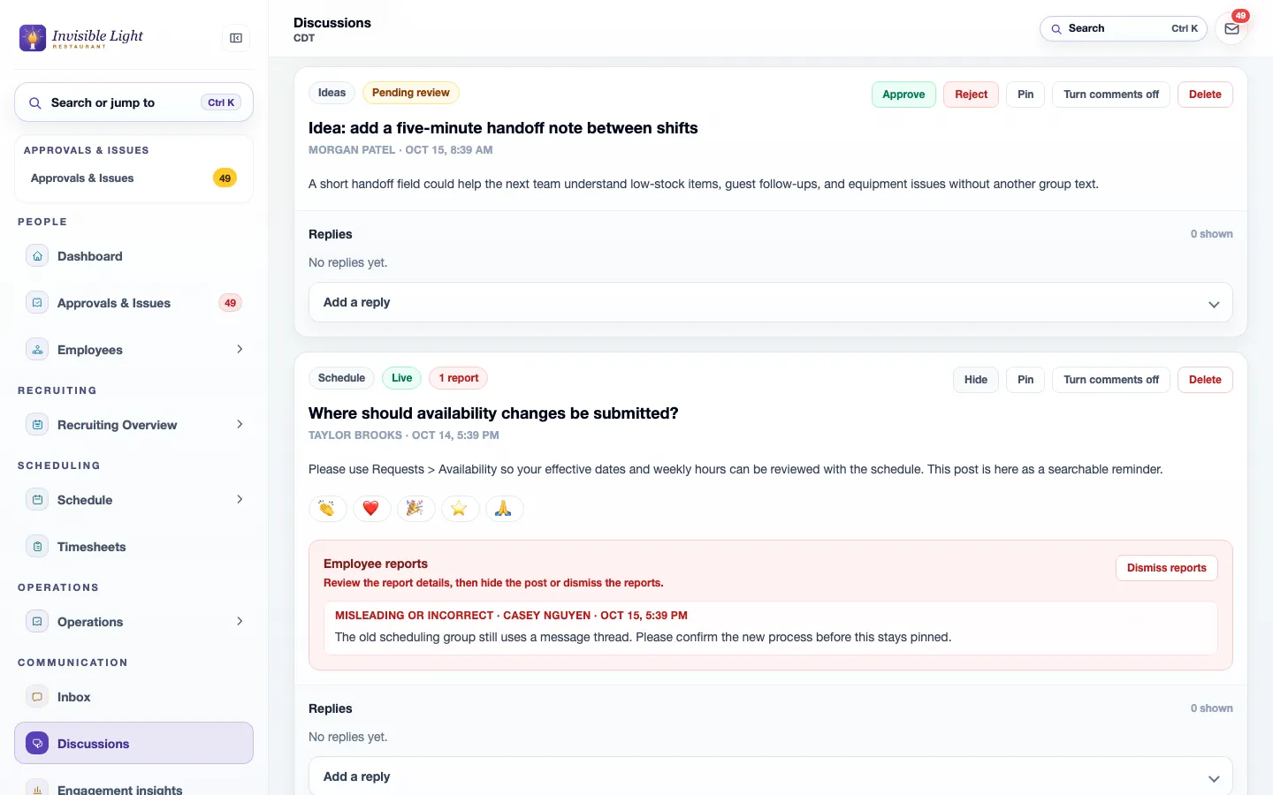Click the 1 report tag
The height and width of the screenshot is (795, 1273).
click(458, 378)
